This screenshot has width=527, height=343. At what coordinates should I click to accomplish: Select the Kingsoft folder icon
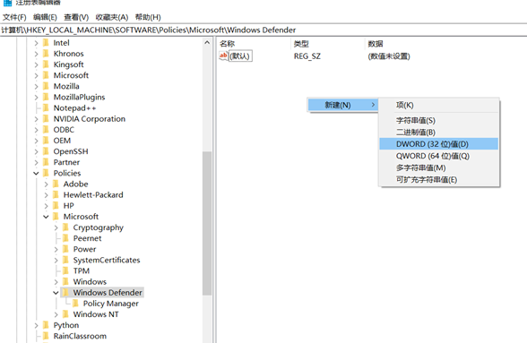(46, 64)
